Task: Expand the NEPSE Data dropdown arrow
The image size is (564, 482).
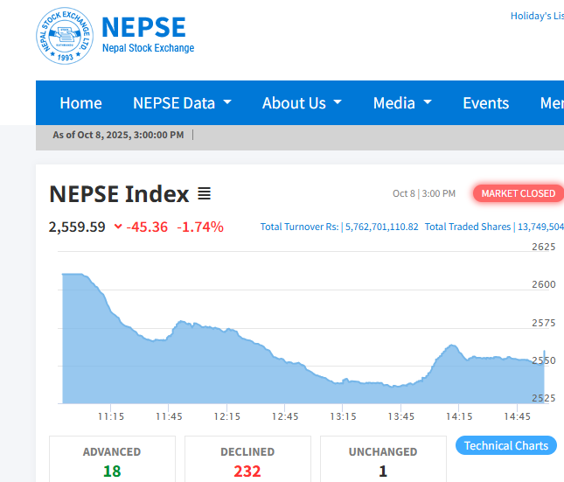Action: coord(227,102)
